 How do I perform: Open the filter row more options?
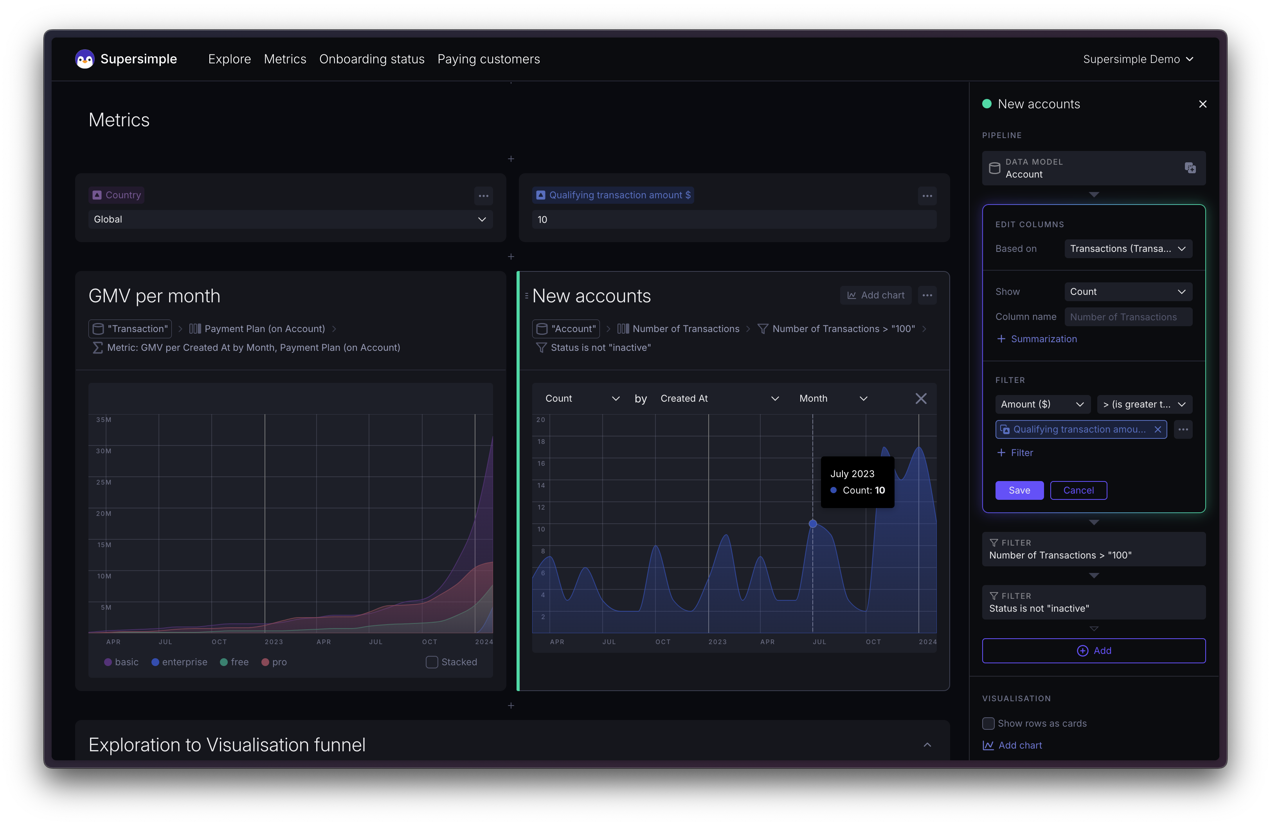pos(1183,429)
